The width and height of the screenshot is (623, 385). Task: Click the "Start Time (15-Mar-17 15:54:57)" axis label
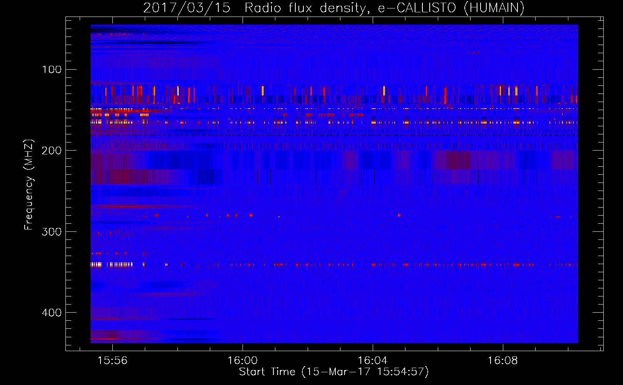click(x=334, y=372)
